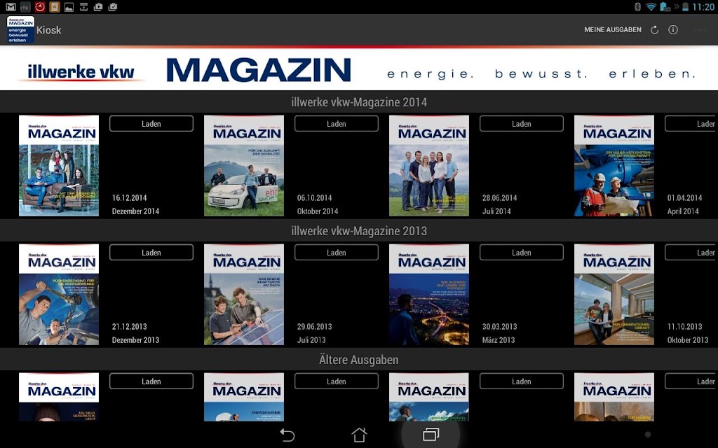Image resolution: width=718 pixels, height=448 pixels.
Task: Tap the Android back navigation button
Action: [x=287, y=435]
